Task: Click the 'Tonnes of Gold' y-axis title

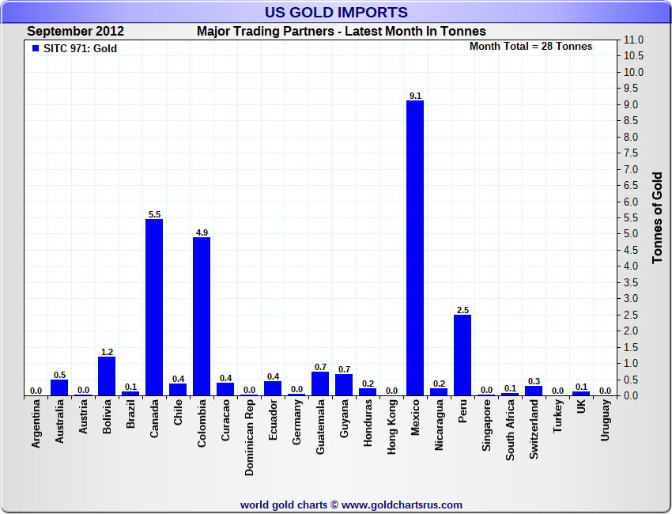Action: tap(658, 217)
